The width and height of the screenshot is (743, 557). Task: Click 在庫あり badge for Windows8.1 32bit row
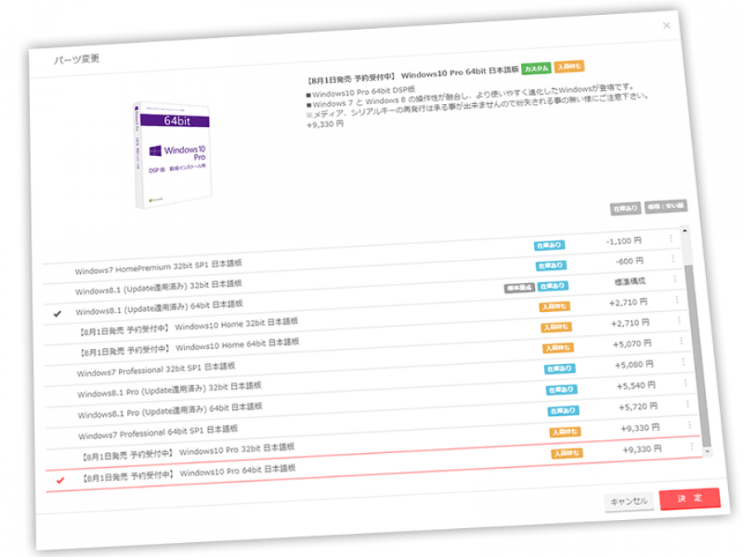coord(551,266)
